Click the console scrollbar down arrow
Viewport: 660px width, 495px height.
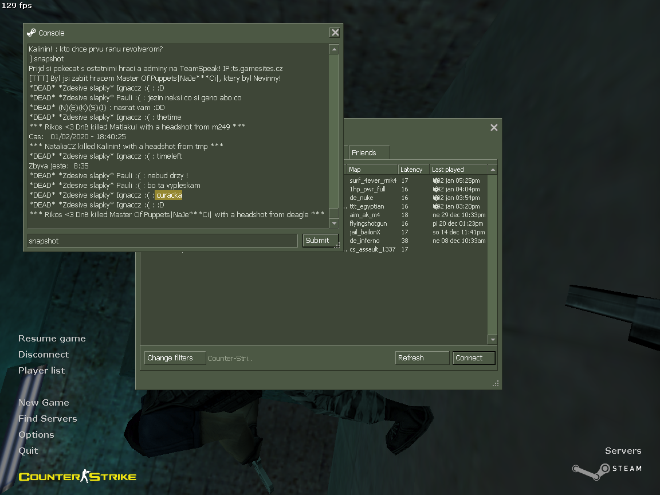tap(334, 223)
